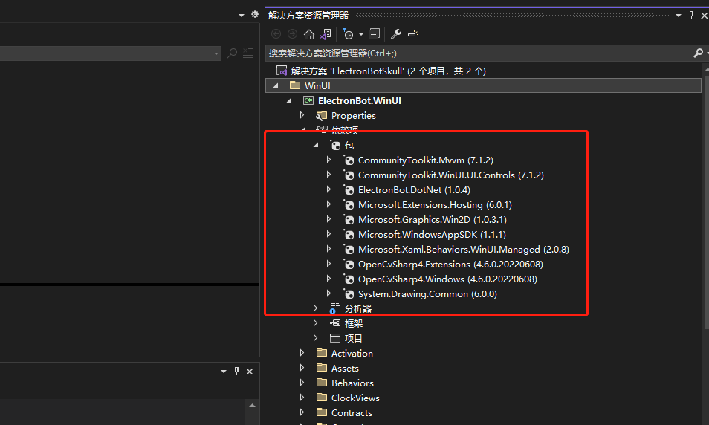Image resolution: width=709 pixels, height=425 pixels.
Task: Expand ElectronBot.DotNet package
Action: tap(328, 189)
